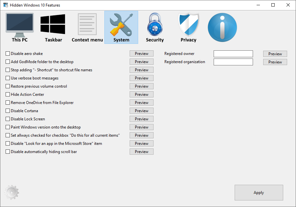Preview previous volume control tweak
Image resolution: width=296 pixels, height=207 pixels.
pos(141,86)
